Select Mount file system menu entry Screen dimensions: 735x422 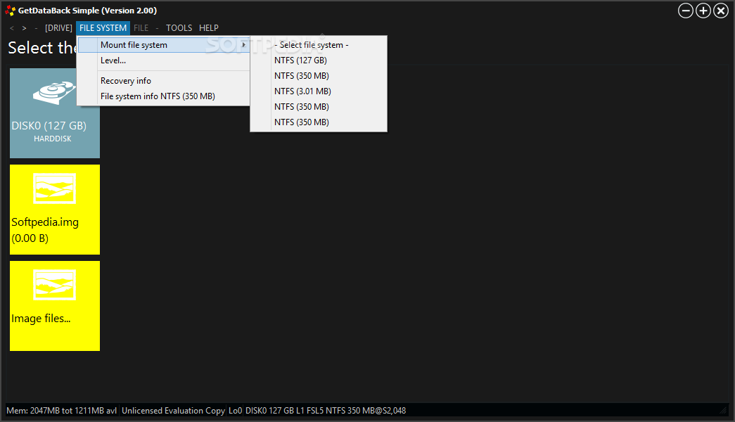coord(164,45)
